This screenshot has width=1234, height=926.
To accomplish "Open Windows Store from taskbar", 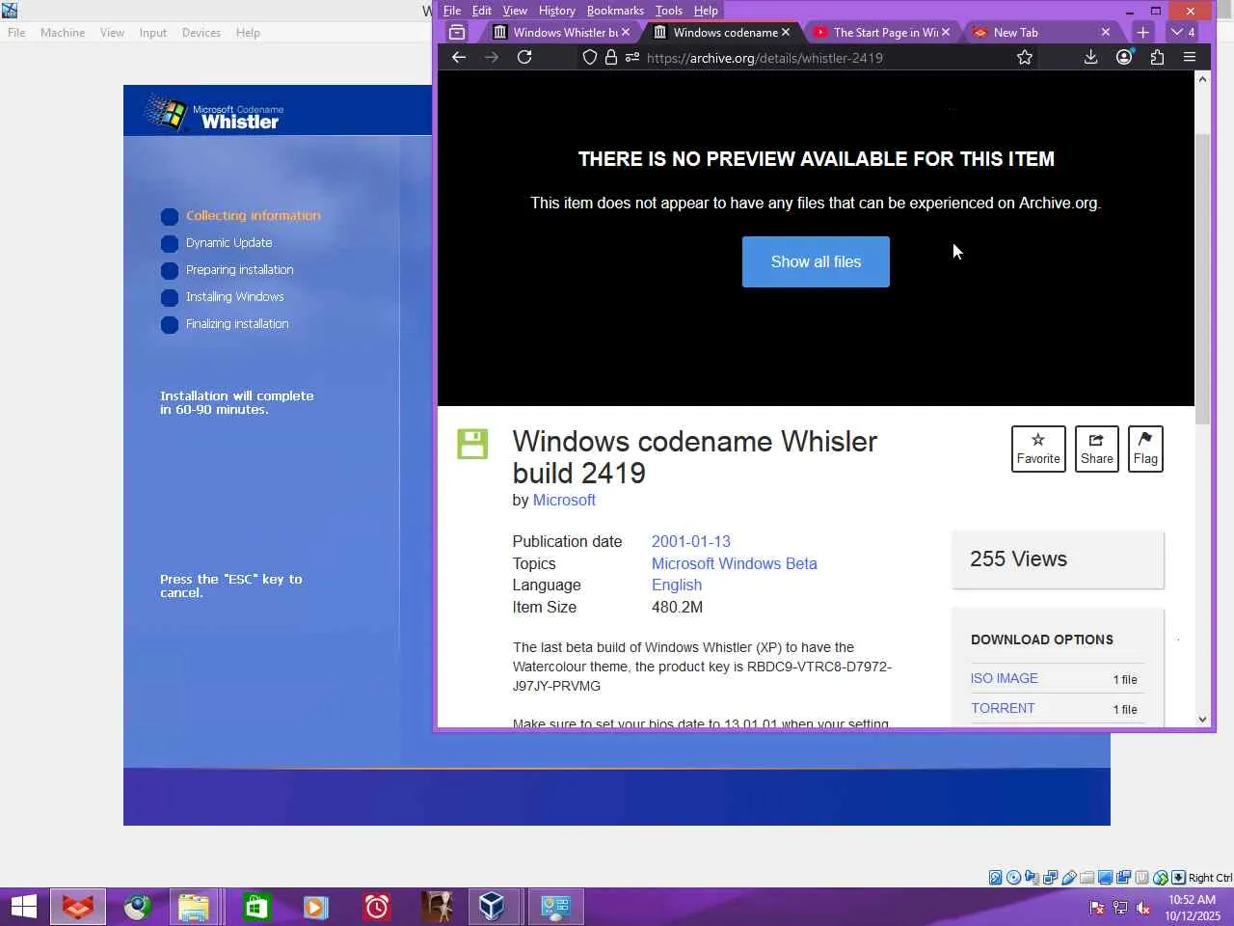I will coord(255,907).
